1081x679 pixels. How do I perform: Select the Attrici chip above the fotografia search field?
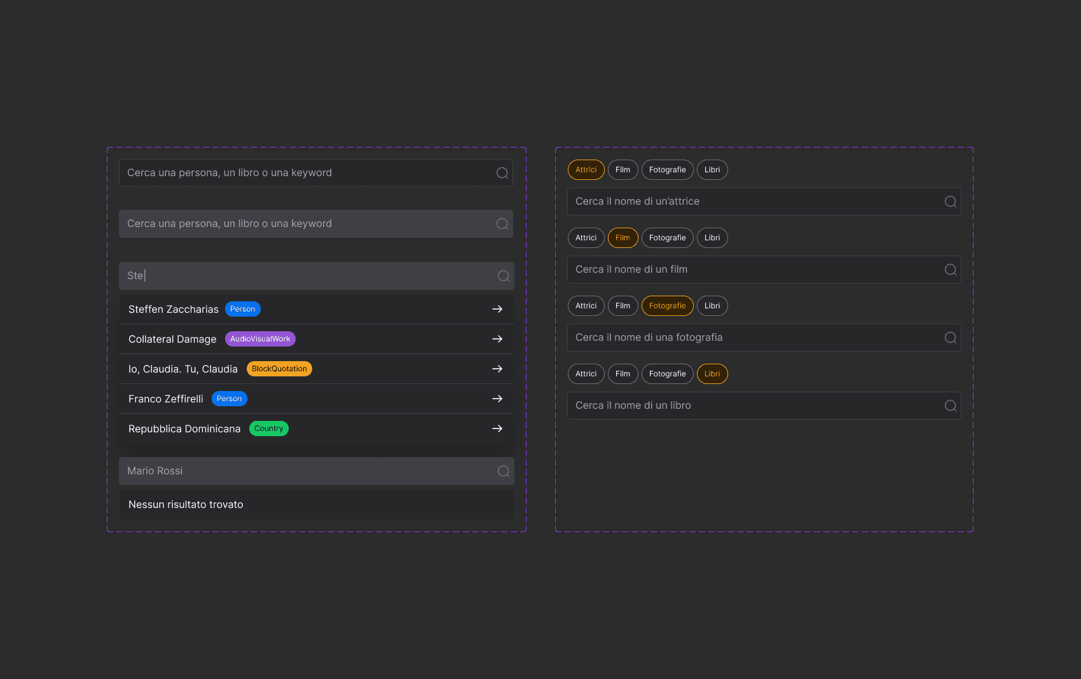pyautogui.click(x=586, y=306)
